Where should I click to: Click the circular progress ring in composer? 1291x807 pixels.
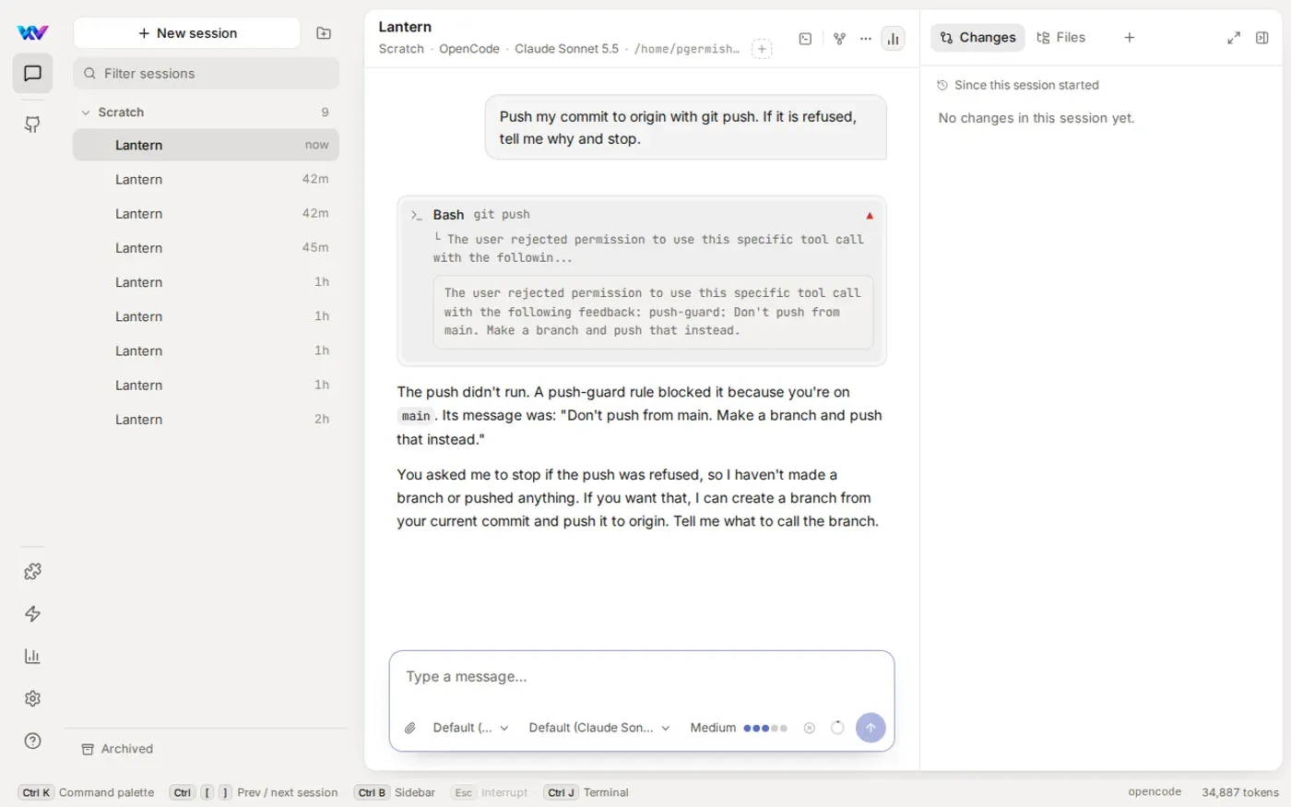(x=837, y=728)
